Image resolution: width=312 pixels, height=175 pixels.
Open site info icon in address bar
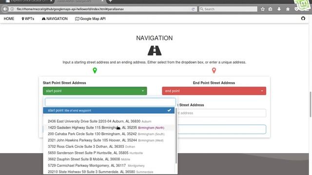12,9
